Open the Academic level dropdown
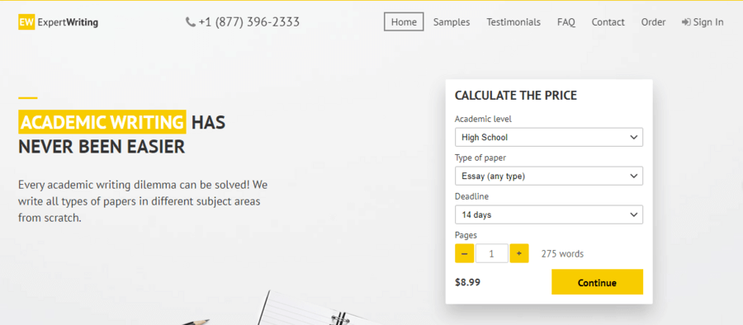 pyautogui.click(x=549, y=138)
